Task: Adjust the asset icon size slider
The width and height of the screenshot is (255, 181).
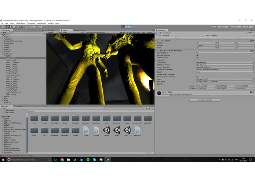Action: (149, 153)
